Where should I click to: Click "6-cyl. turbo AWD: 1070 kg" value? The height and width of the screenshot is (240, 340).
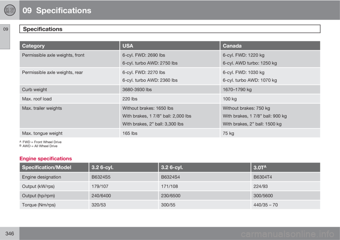coord(250,80)
